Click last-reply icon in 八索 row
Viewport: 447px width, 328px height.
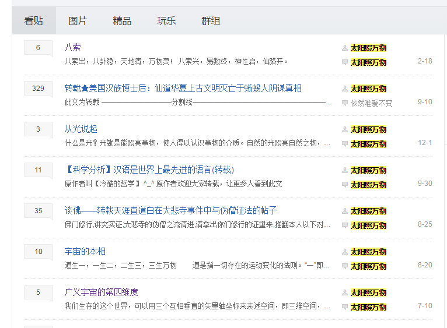[x=345, y=62]
